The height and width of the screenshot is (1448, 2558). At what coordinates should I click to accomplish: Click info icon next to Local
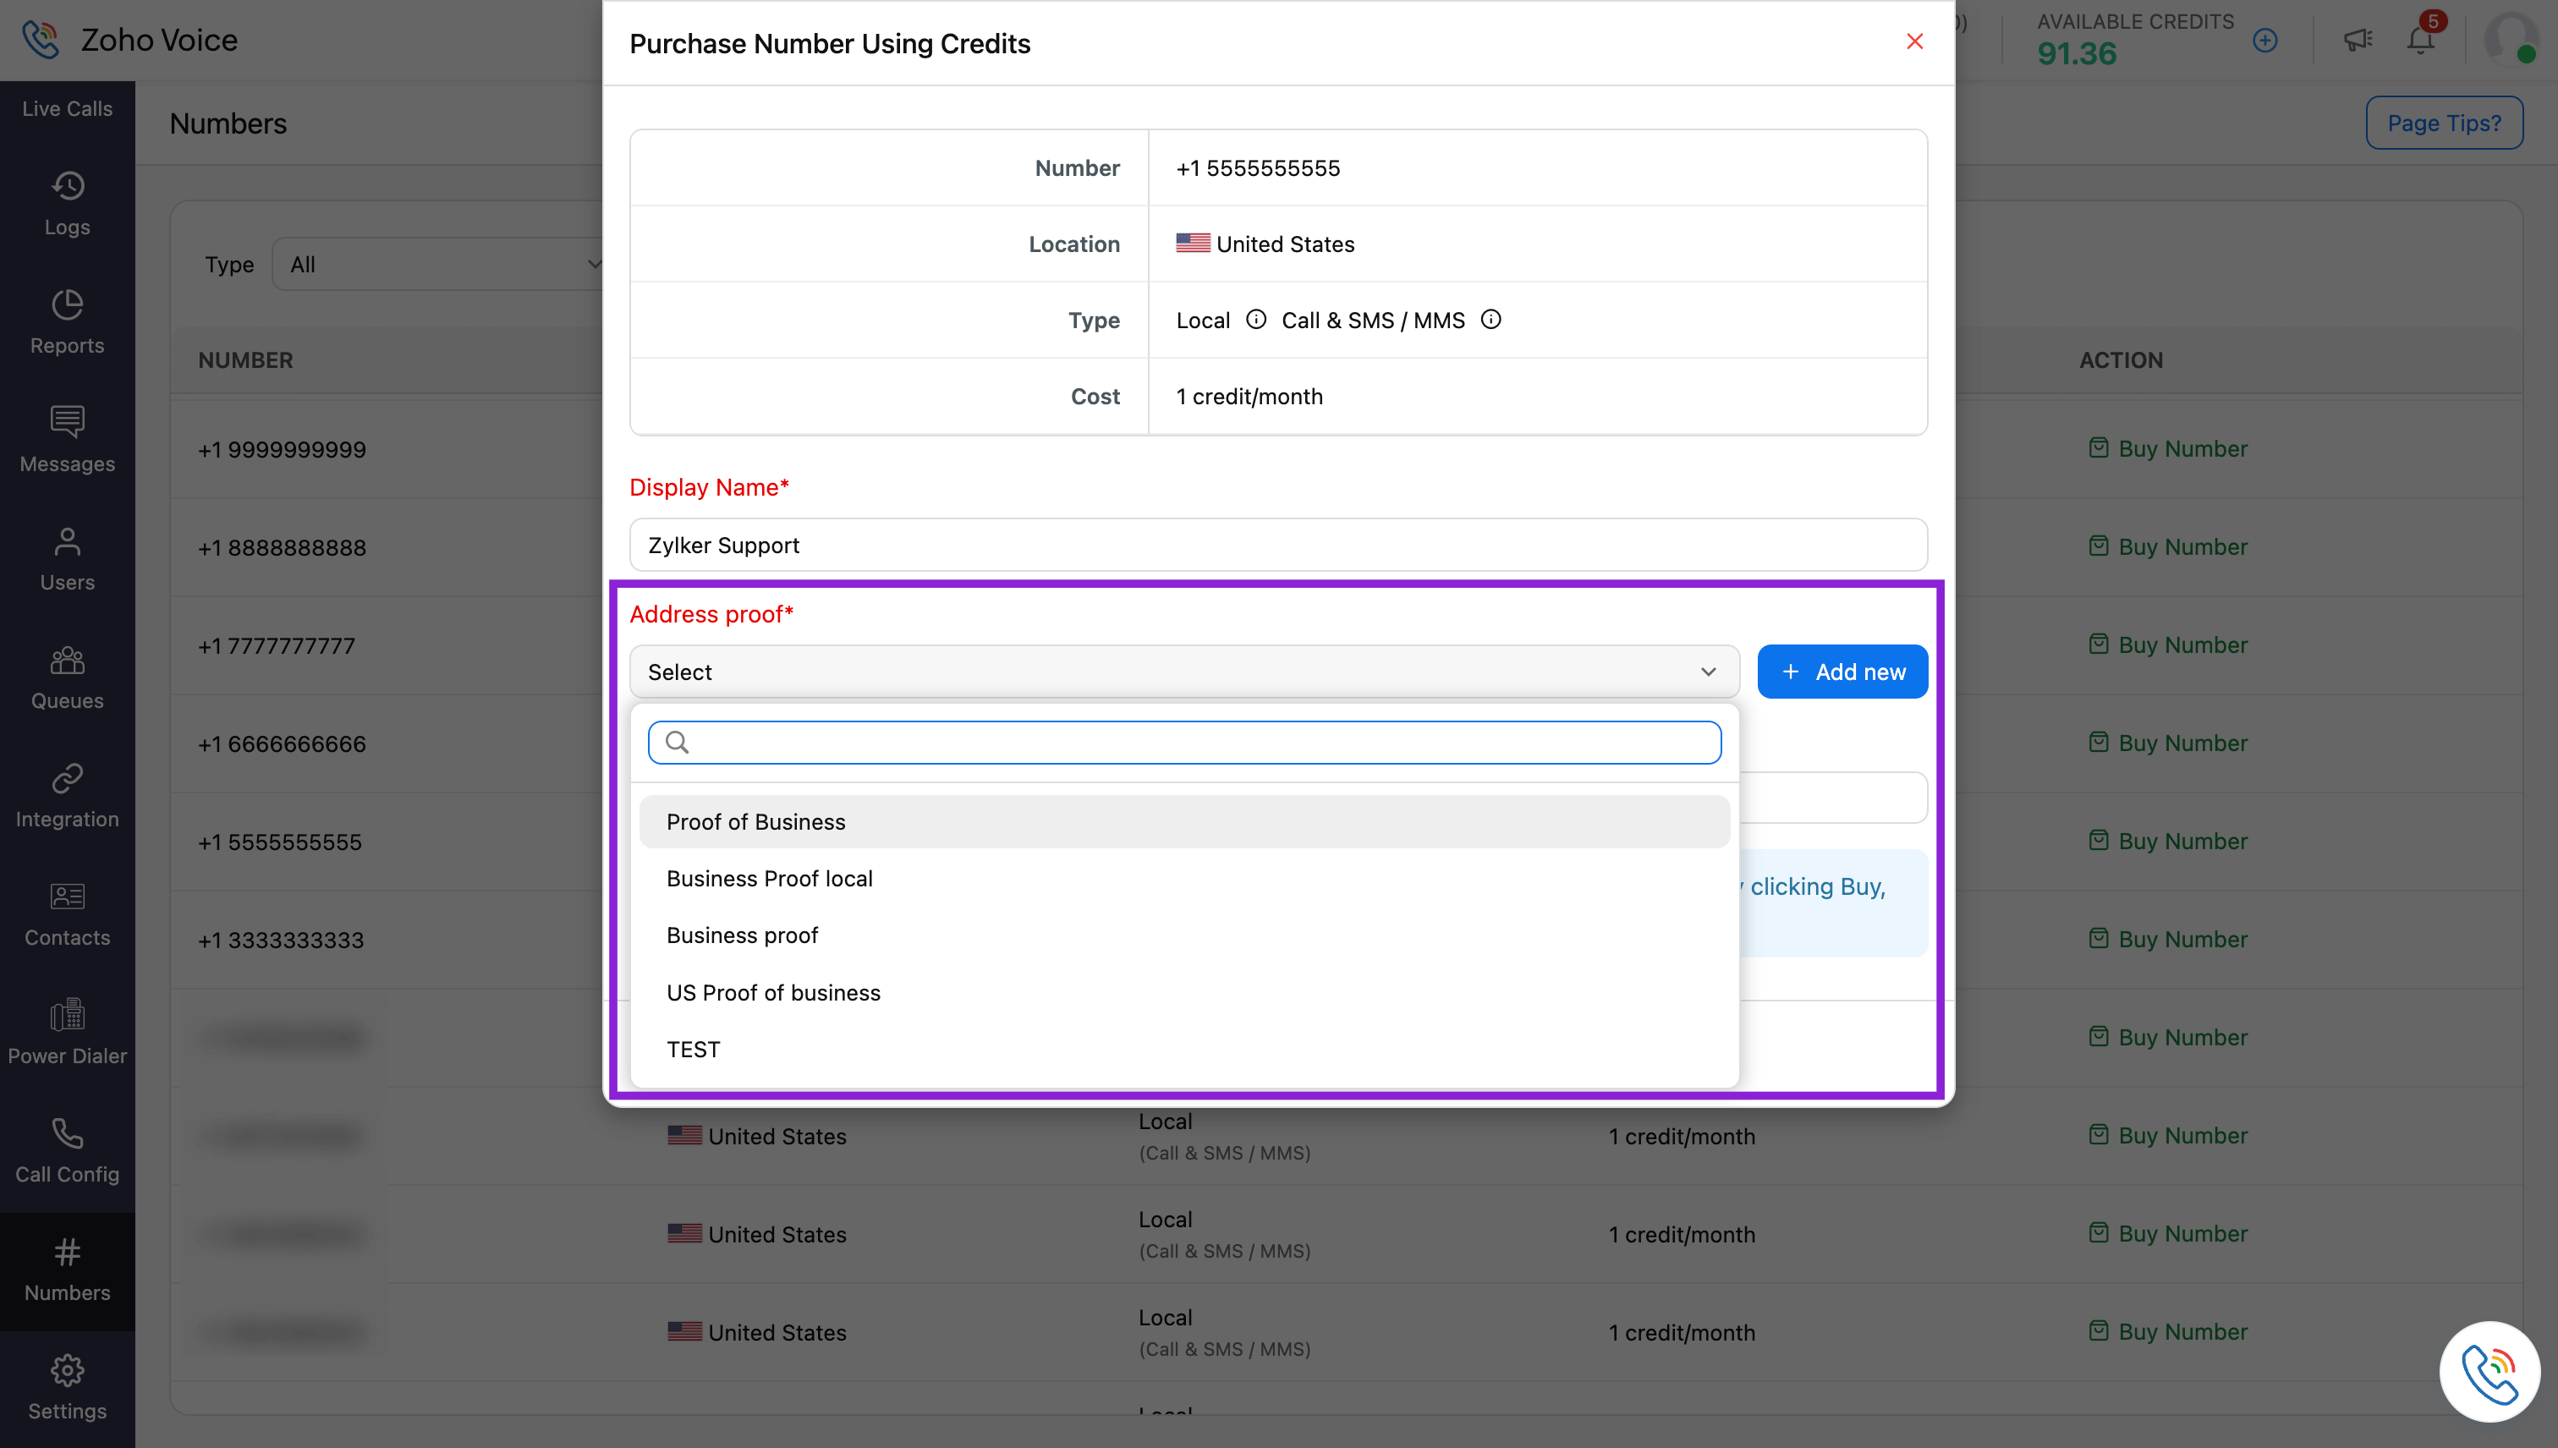pos(1256,319)
